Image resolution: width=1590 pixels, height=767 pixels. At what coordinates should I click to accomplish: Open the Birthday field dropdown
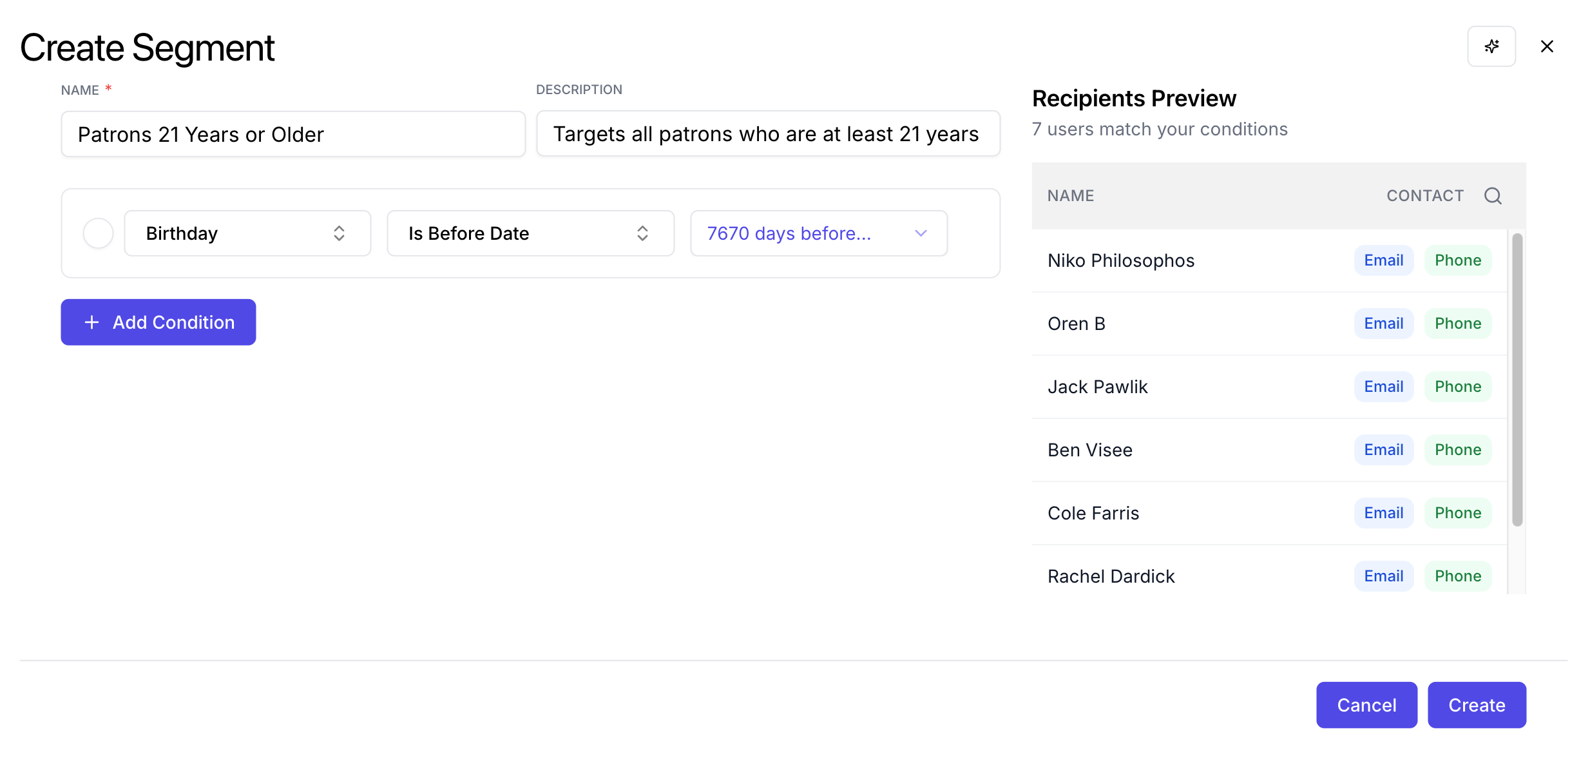click(247, 233)
